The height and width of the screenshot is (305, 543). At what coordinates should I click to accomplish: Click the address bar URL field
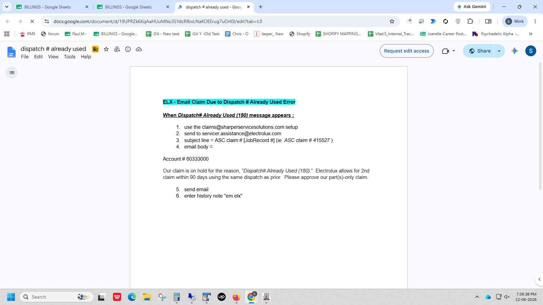click(x=217, y=21)
